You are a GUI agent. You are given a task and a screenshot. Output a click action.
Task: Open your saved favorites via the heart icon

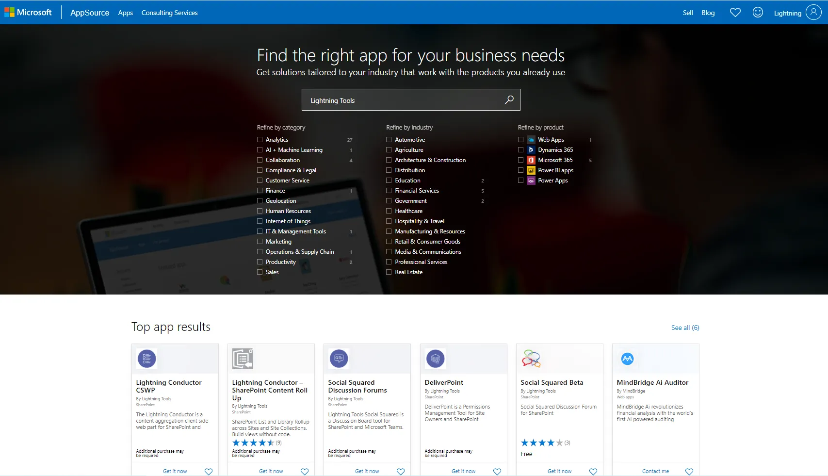click(735, 12)
